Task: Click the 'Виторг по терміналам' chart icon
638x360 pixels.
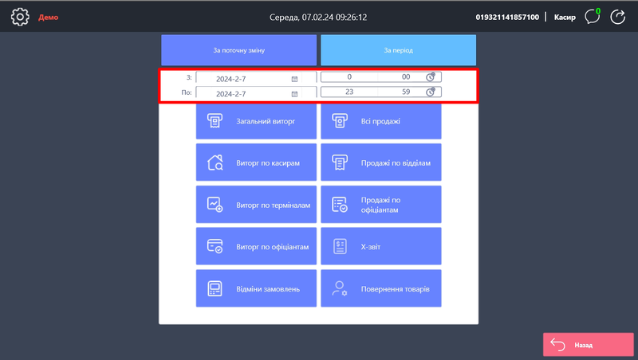Action: pyautogui.click(x=215, y=205)
